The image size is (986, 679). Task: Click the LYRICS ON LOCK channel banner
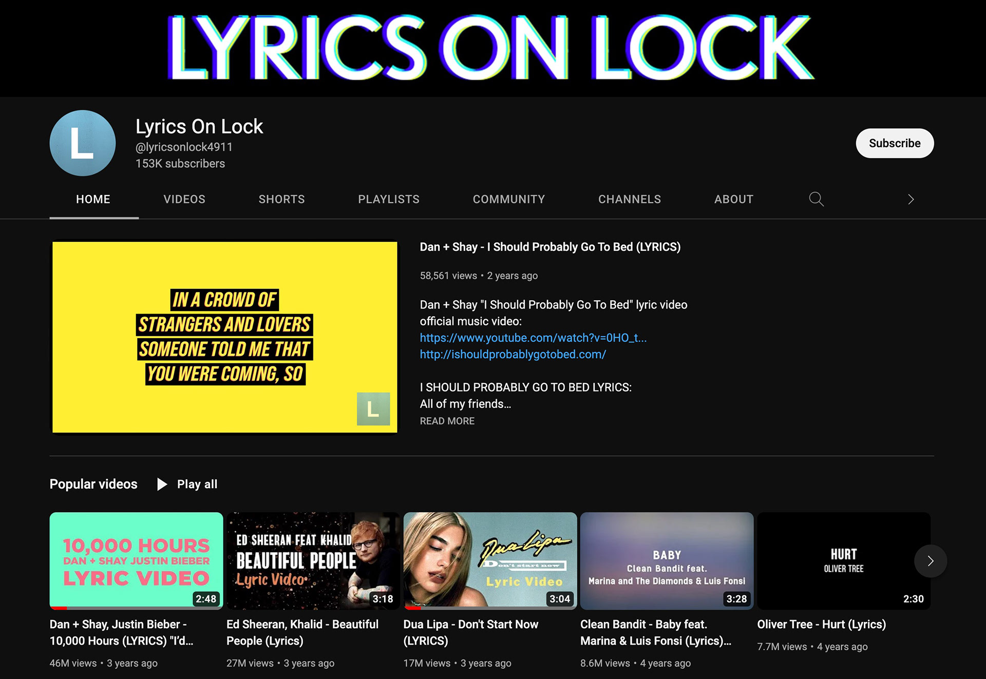tap(493, 48)
